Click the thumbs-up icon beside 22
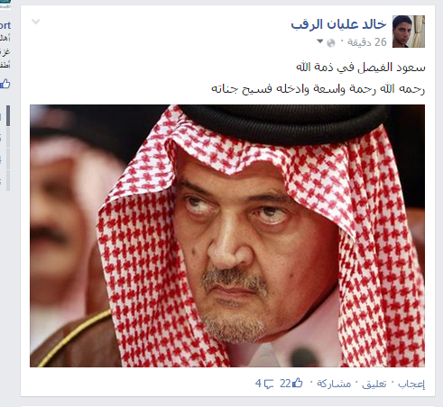This screenshot has height=407, width=443. pos(297,383)
